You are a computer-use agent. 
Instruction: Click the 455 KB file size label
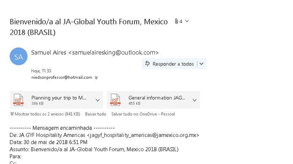(134, 103)
